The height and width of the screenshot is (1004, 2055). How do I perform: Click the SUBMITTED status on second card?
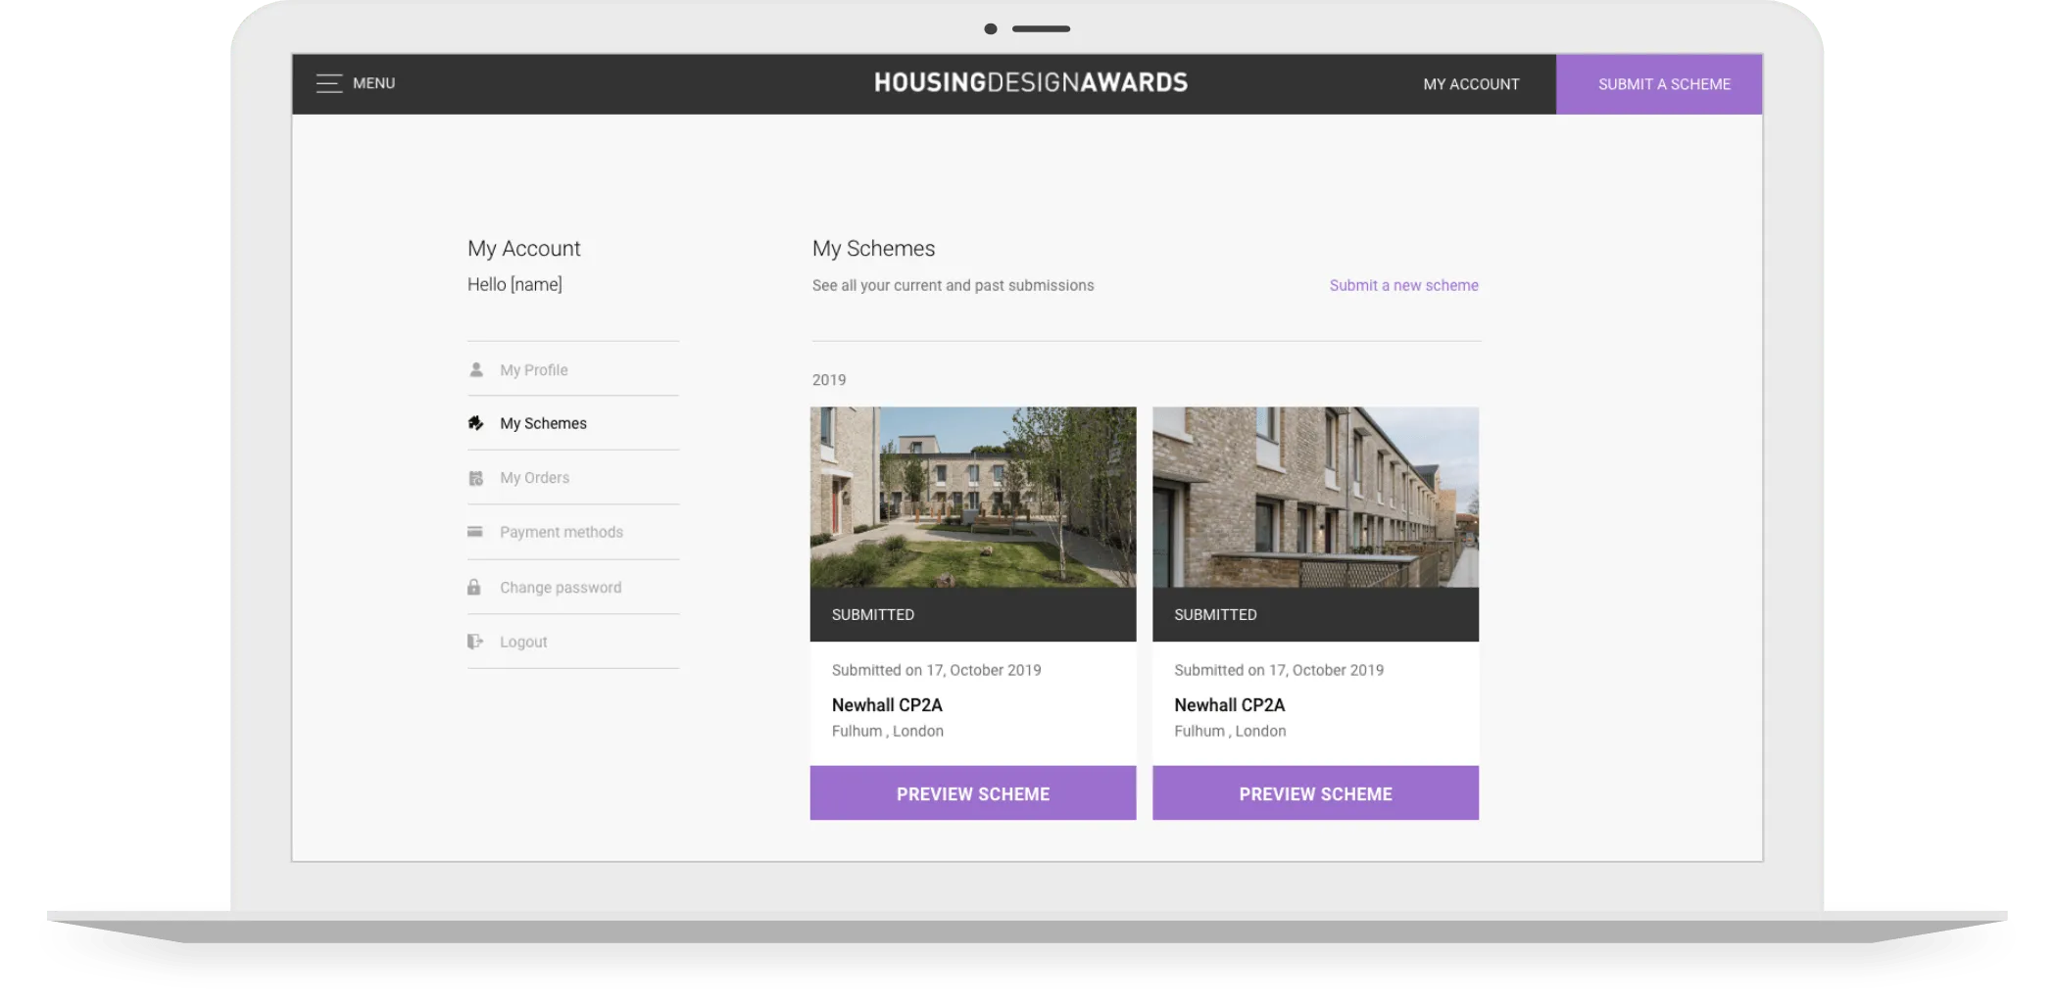tap(1215, 614)
